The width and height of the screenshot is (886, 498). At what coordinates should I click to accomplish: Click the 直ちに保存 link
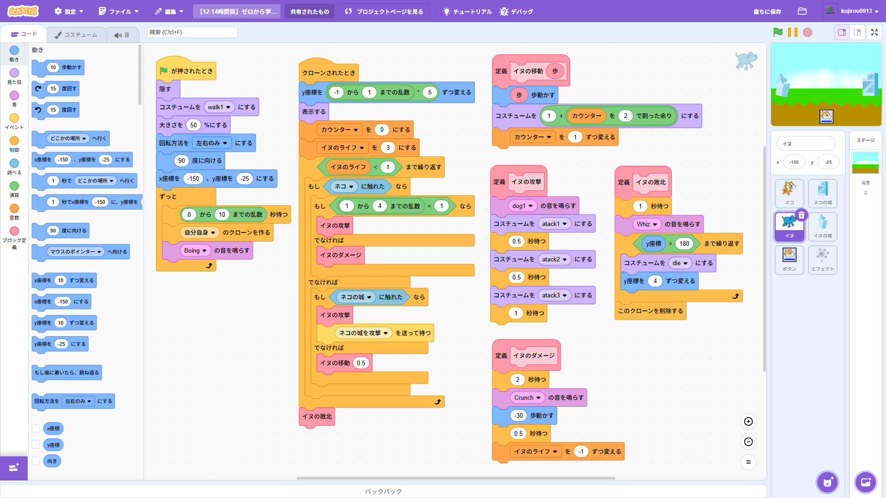767,12
